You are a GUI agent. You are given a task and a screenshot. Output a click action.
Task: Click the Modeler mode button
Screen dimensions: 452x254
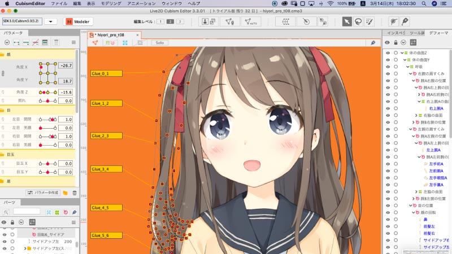point(78,21)
